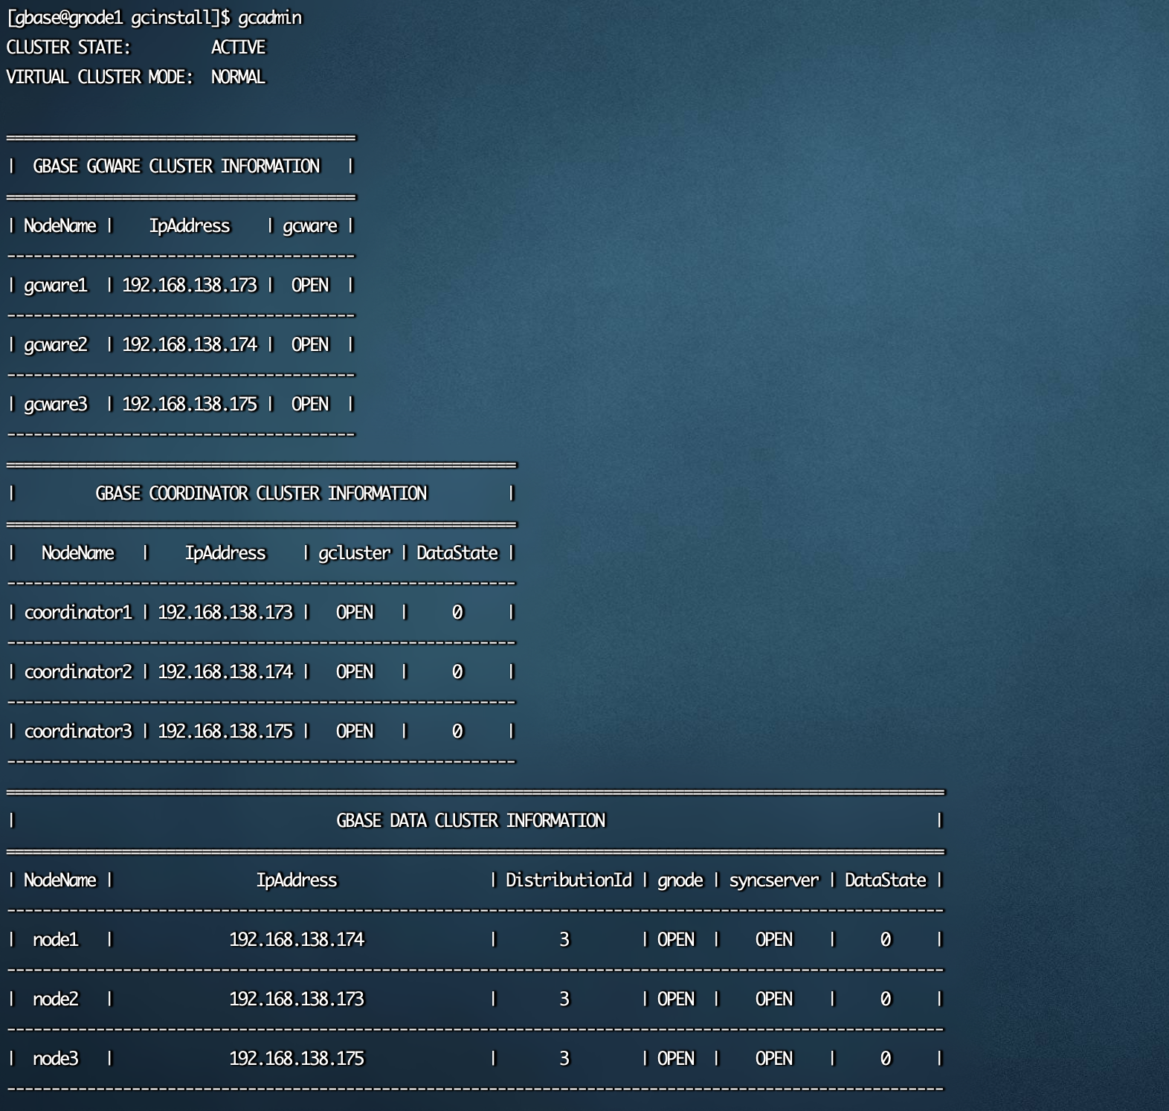Click the gcluster OPEN status for coordinator1
This screenshot has width=1169, height=1111.
pos(355,613)
